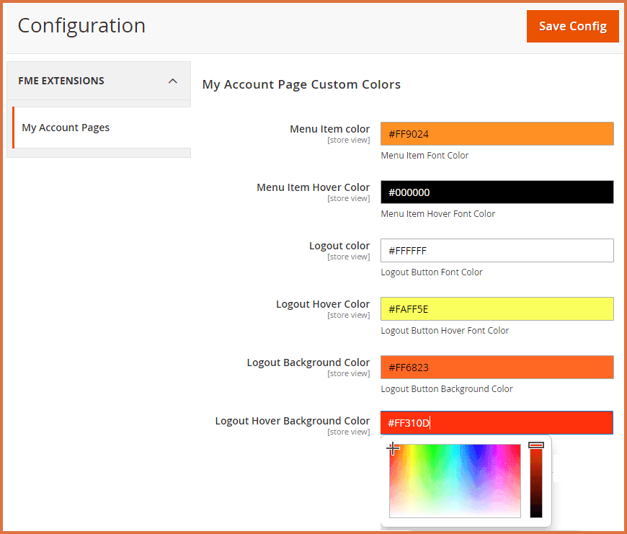Click the "Logout color" label text
This screenshot has width=627, height=534.
[x=339, y=246]
